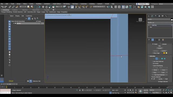Click the Auto Key button

146,90
